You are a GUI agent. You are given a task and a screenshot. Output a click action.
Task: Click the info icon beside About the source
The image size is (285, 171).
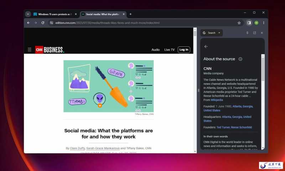[x=240, y=59]
